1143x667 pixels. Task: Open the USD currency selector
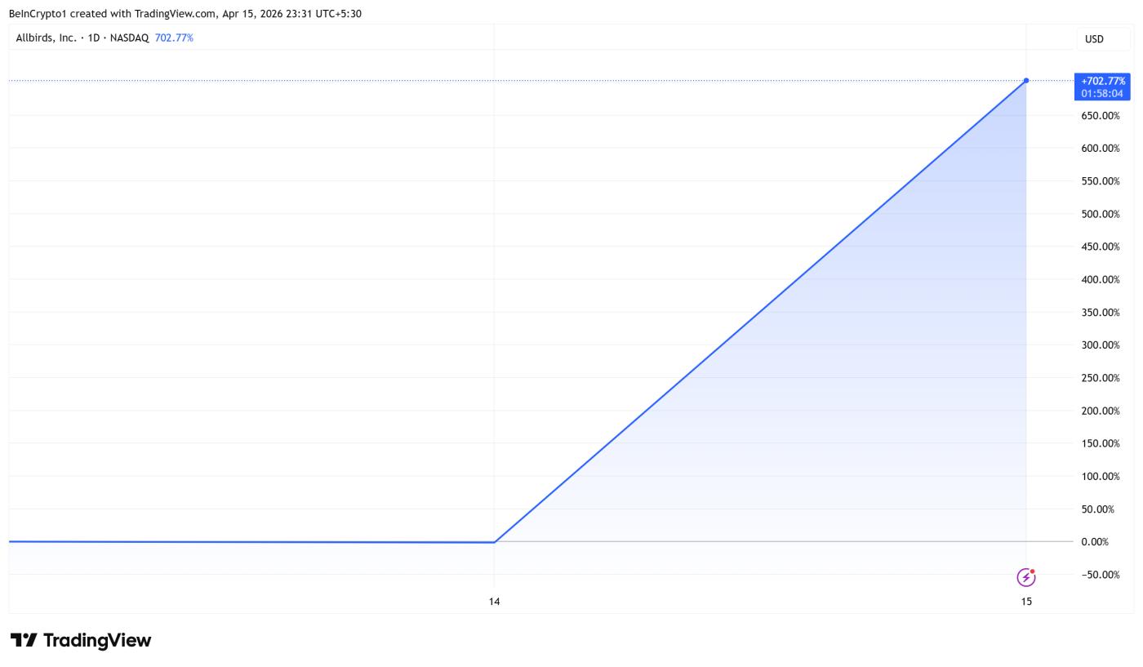(1103, 38)
